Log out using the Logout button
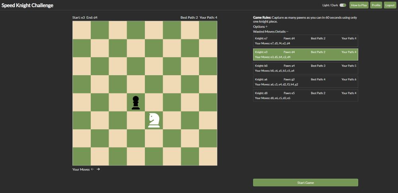Image resolution: width=398 pixels, height=193 pixels. click(x=390, y=5)
